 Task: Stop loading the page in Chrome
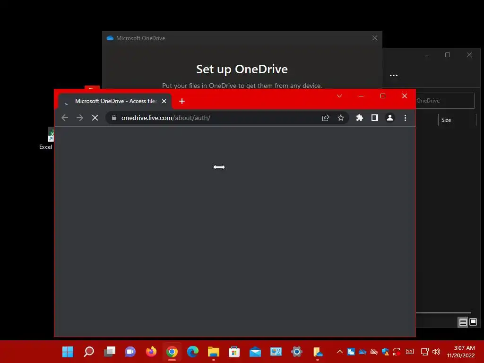(x=95, y=118)
